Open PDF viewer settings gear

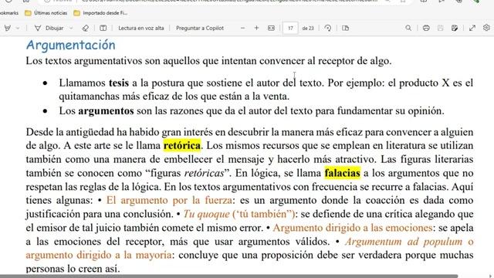click(486, 28)
